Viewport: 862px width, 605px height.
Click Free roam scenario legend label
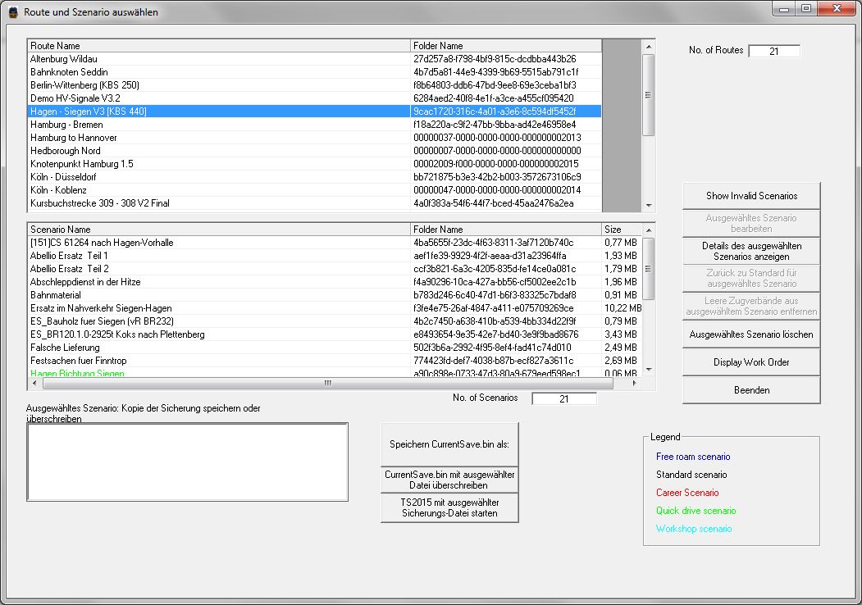693,457
